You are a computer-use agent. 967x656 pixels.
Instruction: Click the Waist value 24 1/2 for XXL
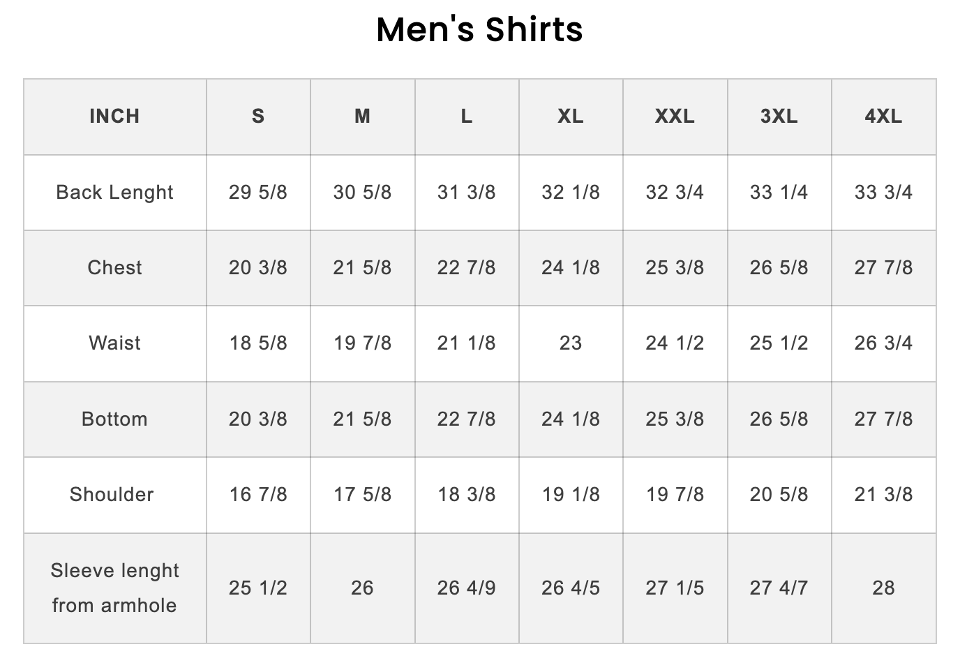tap(675, 343)
